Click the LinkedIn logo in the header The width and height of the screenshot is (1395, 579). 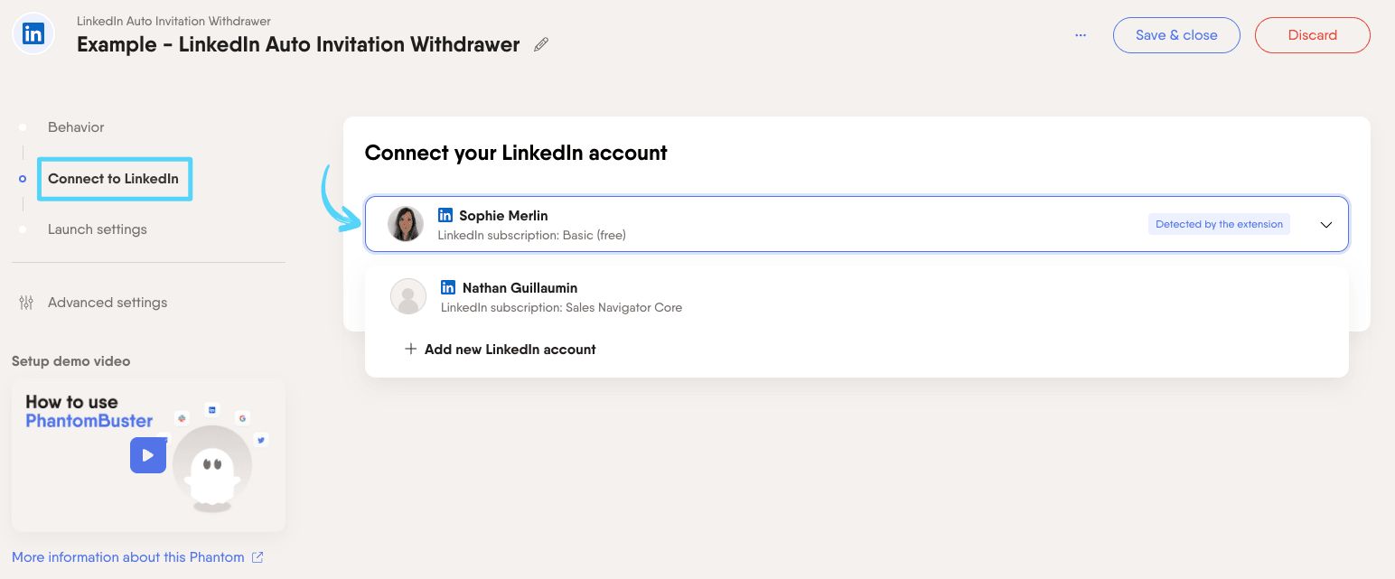pos(33,34)
